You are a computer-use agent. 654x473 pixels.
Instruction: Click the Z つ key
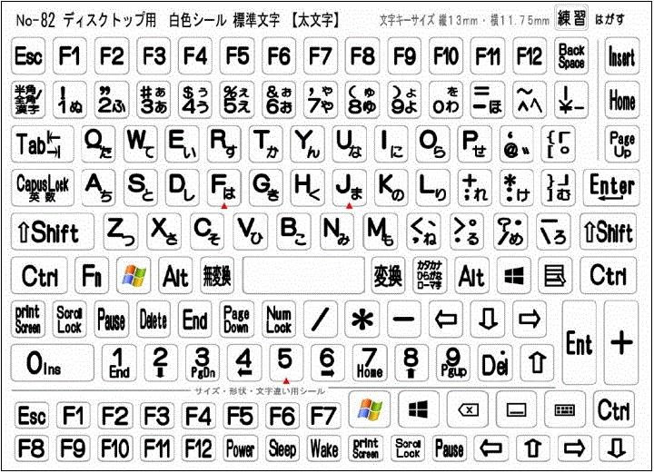[x=121, y=232]
